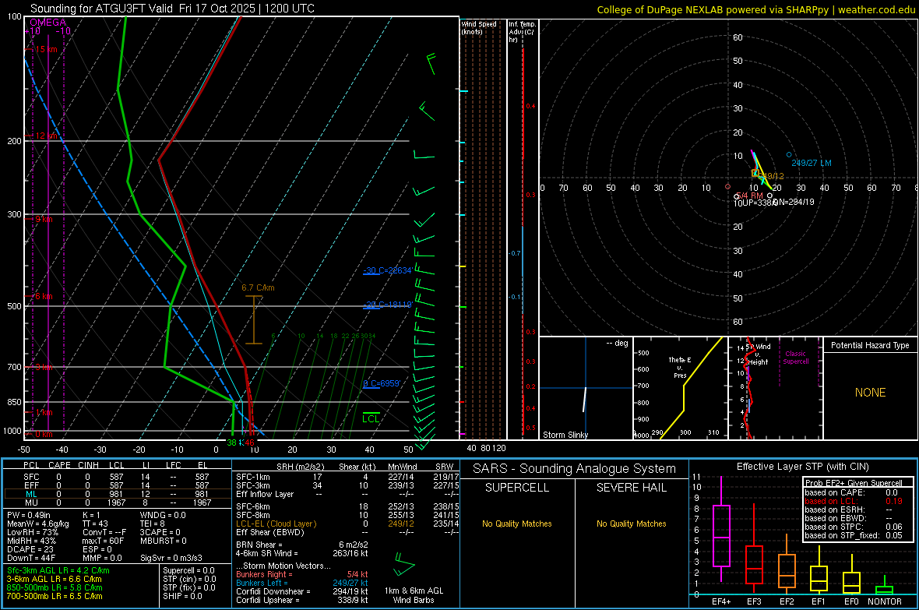Viewport: 919px width, 610px height.
Task: Click the 9 km height marker
Action: (x=44, y=219)
